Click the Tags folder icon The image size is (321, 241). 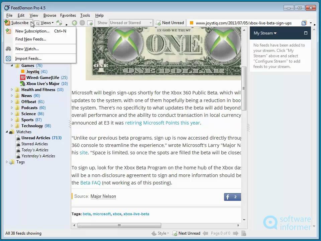click(12, 162)
